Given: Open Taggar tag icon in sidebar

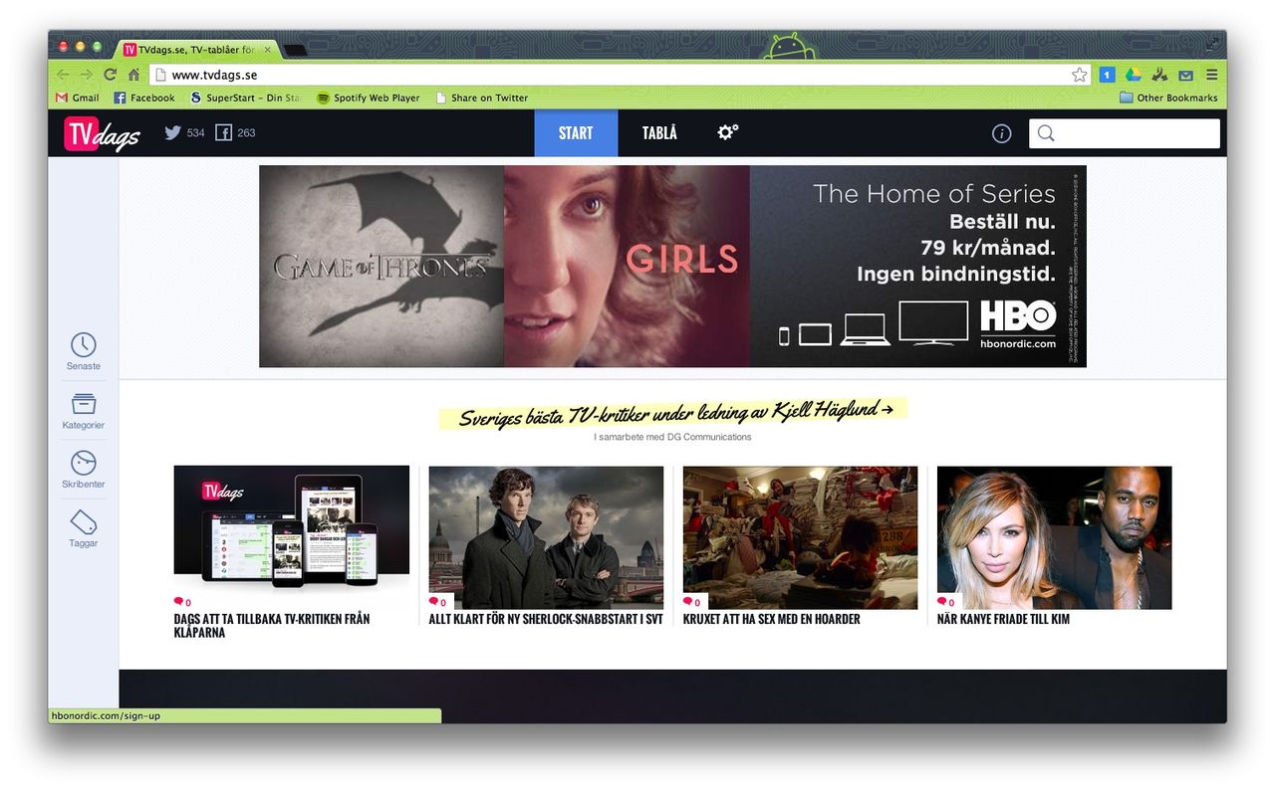Looking at the screenshot, I should [84, 522].
